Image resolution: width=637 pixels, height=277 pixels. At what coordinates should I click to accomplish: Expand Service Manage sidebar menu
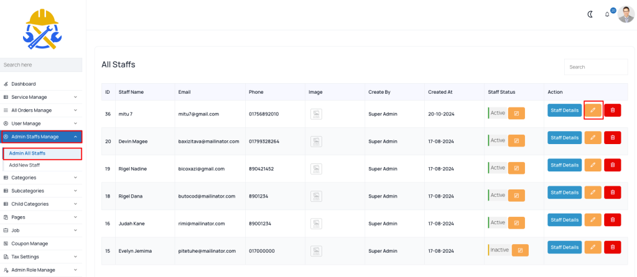[x=41, y=98]
